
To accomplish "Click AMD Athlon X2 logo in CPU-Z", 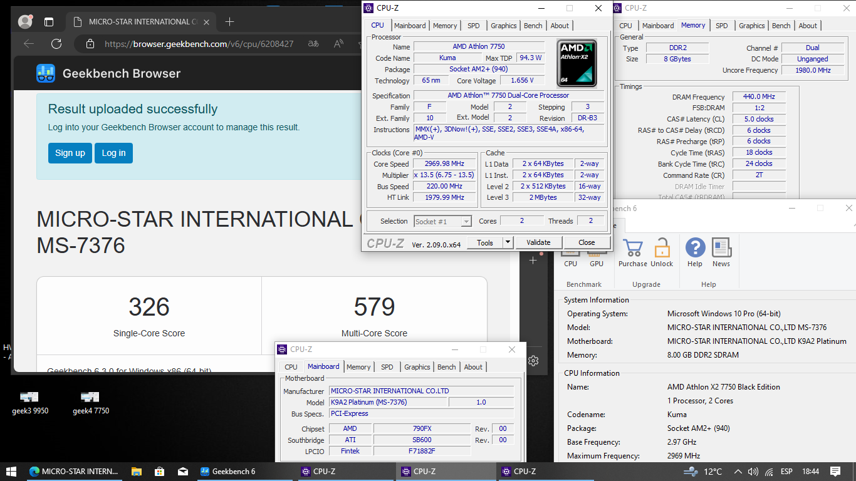I will [x=577, y=63].
